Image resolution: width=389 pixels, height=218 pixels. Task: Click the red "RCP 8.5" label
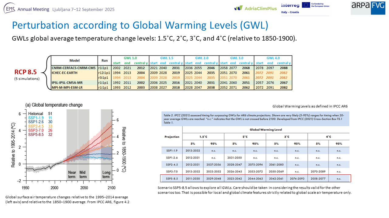pyautogui.click(x=26, y=72)
